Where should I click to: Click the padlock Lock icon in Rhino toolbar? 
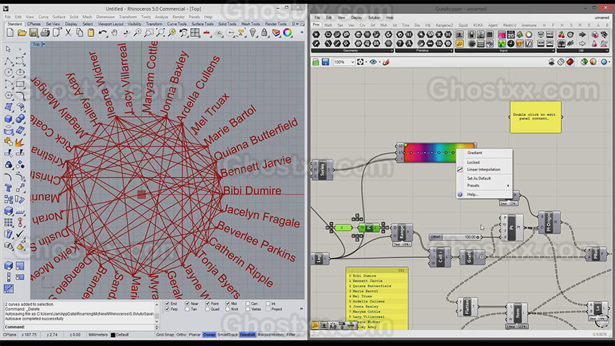tap(264, 33)
